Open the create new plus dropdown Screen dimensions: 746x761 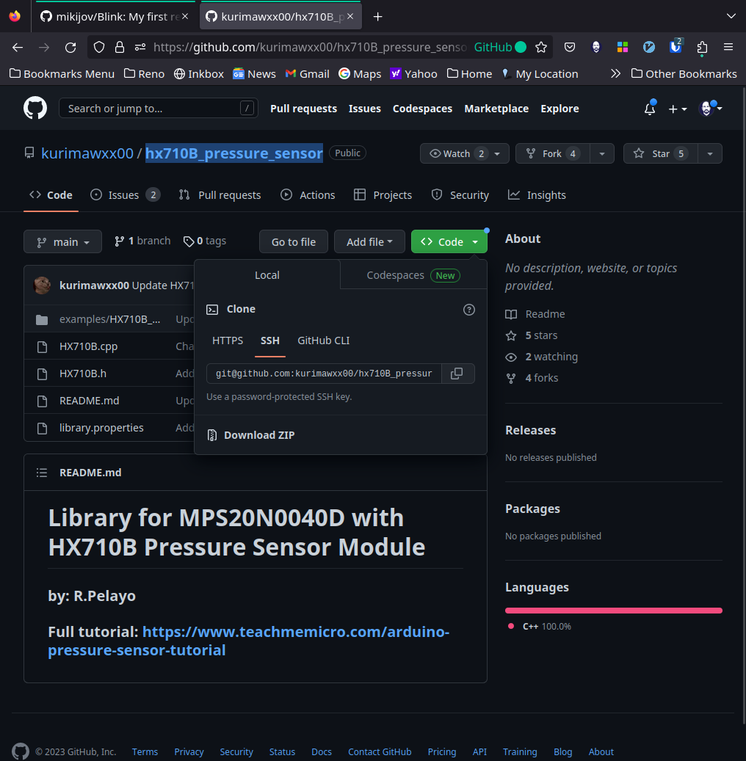click(x=678, y=109)
